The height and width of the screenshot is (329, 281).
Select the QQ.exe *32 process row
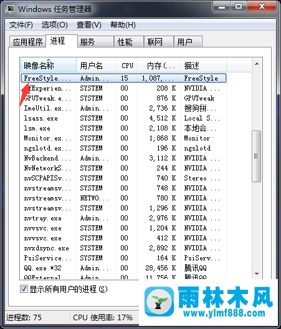pos(123,268)
